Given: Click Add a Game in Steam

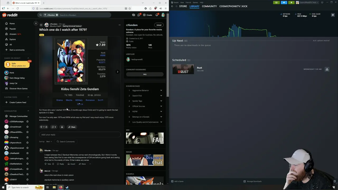Looking at the screenshot, I should [x=177, y=181].
